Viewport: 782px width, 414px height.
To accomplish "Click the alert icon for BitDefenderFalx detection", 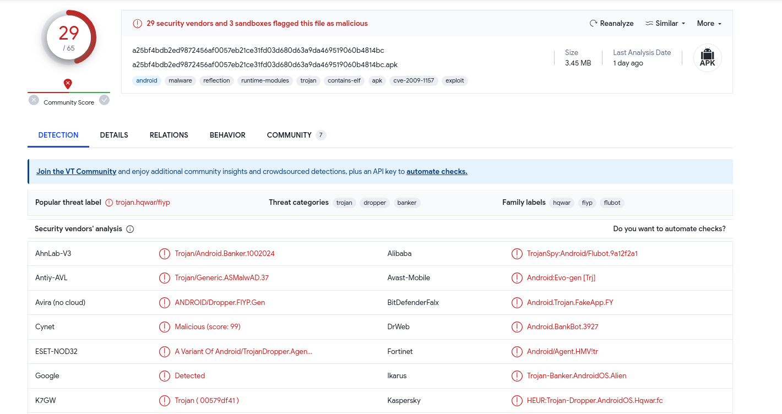I will (x=517, y=303).
